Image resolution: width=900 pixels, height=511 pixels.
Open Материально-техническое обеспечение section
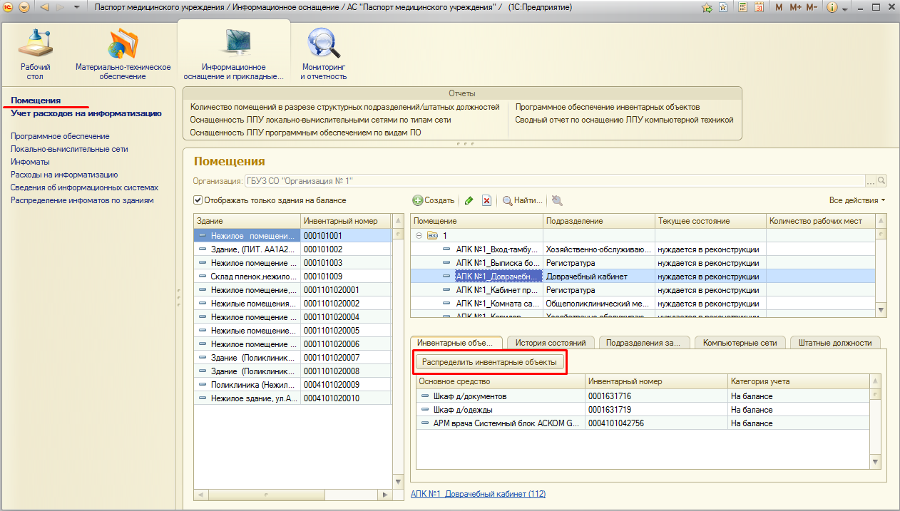(x=123, y=55)
